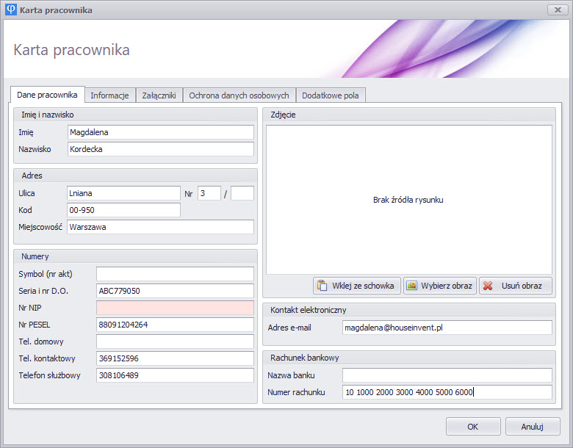The width and height of the screenshot is (573, 448).
Task: Focus the Numer rachunku field
Action: 447,392
